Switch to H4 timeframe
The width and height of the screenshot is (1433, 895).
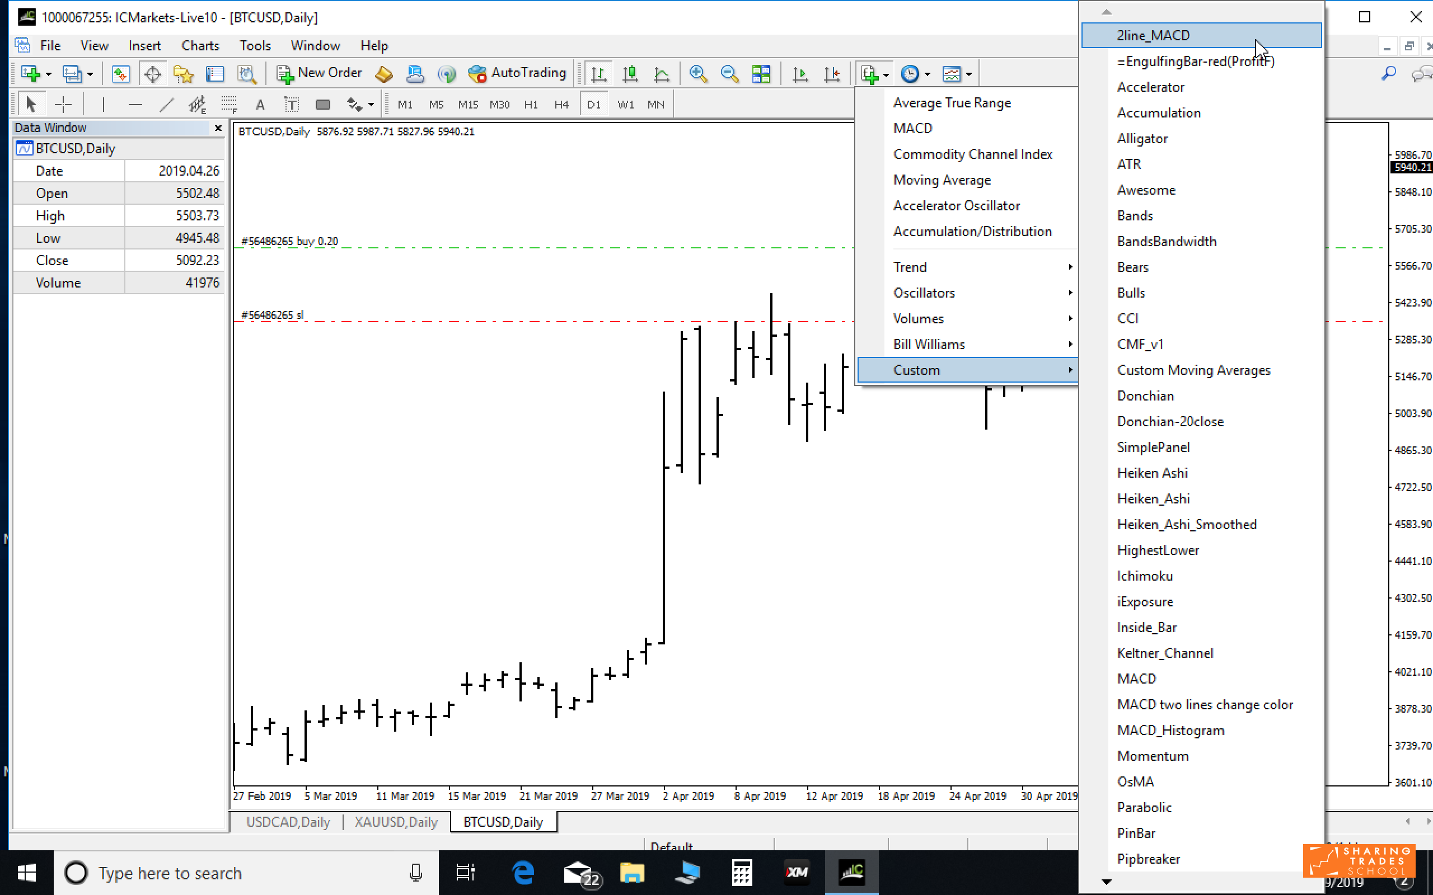[x=561, y=105]
